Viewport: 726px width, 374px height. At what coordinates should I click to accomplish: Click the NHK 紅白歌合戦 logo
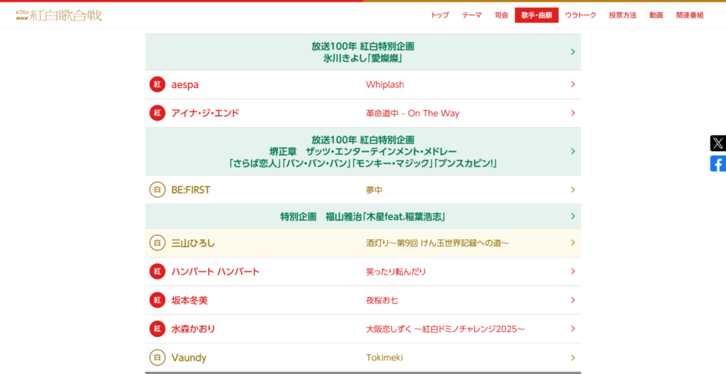pos(59,15)
